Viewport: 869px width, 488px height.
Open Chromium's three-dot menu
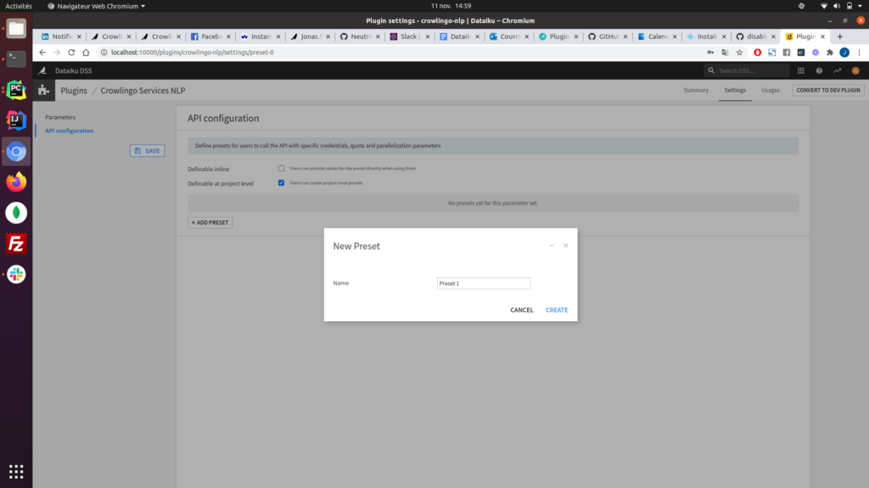pos(859,53)
